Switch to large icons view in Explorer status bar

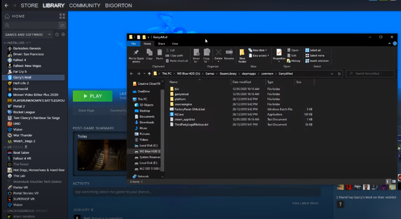[x=394, y=182]
